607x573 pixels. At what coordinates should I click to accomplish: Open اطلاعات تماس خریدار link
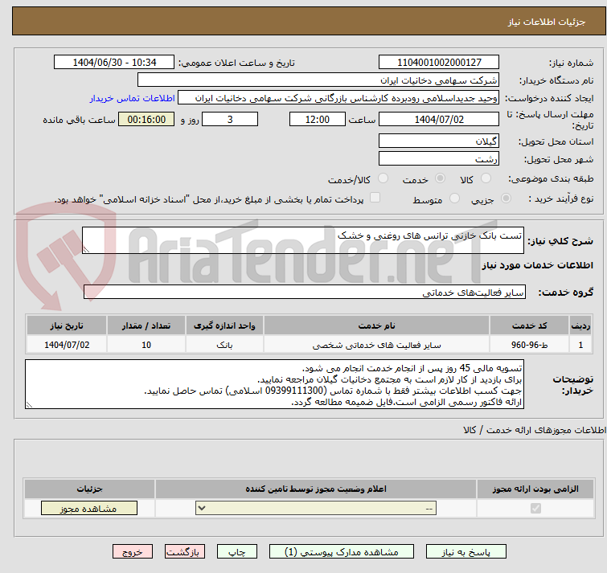click(133, 98)
